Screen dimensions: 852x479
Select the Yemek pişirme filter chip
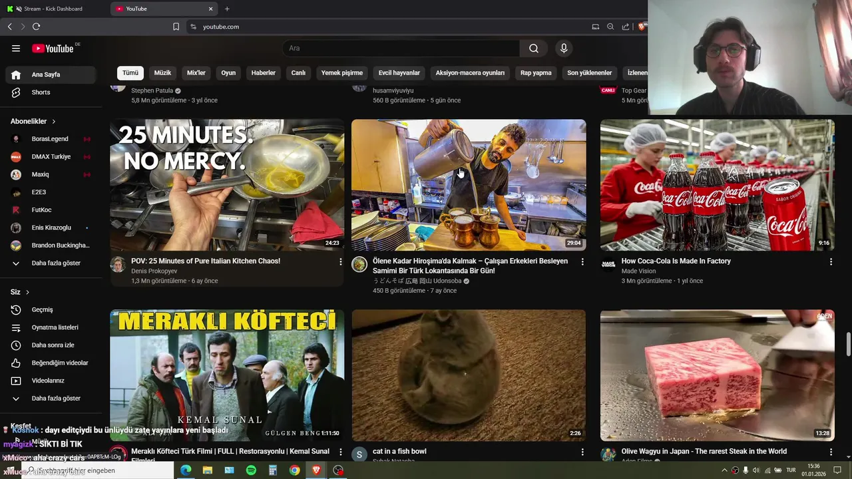click(x=342, y=73)
